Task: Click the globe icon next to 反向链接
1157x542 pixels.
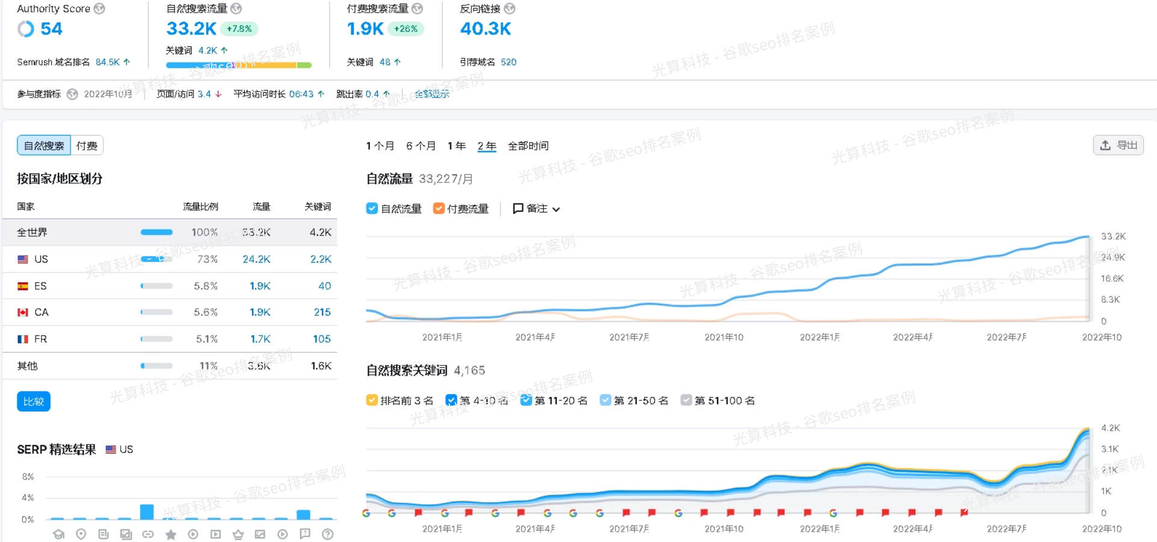Action: pos(509,8)
